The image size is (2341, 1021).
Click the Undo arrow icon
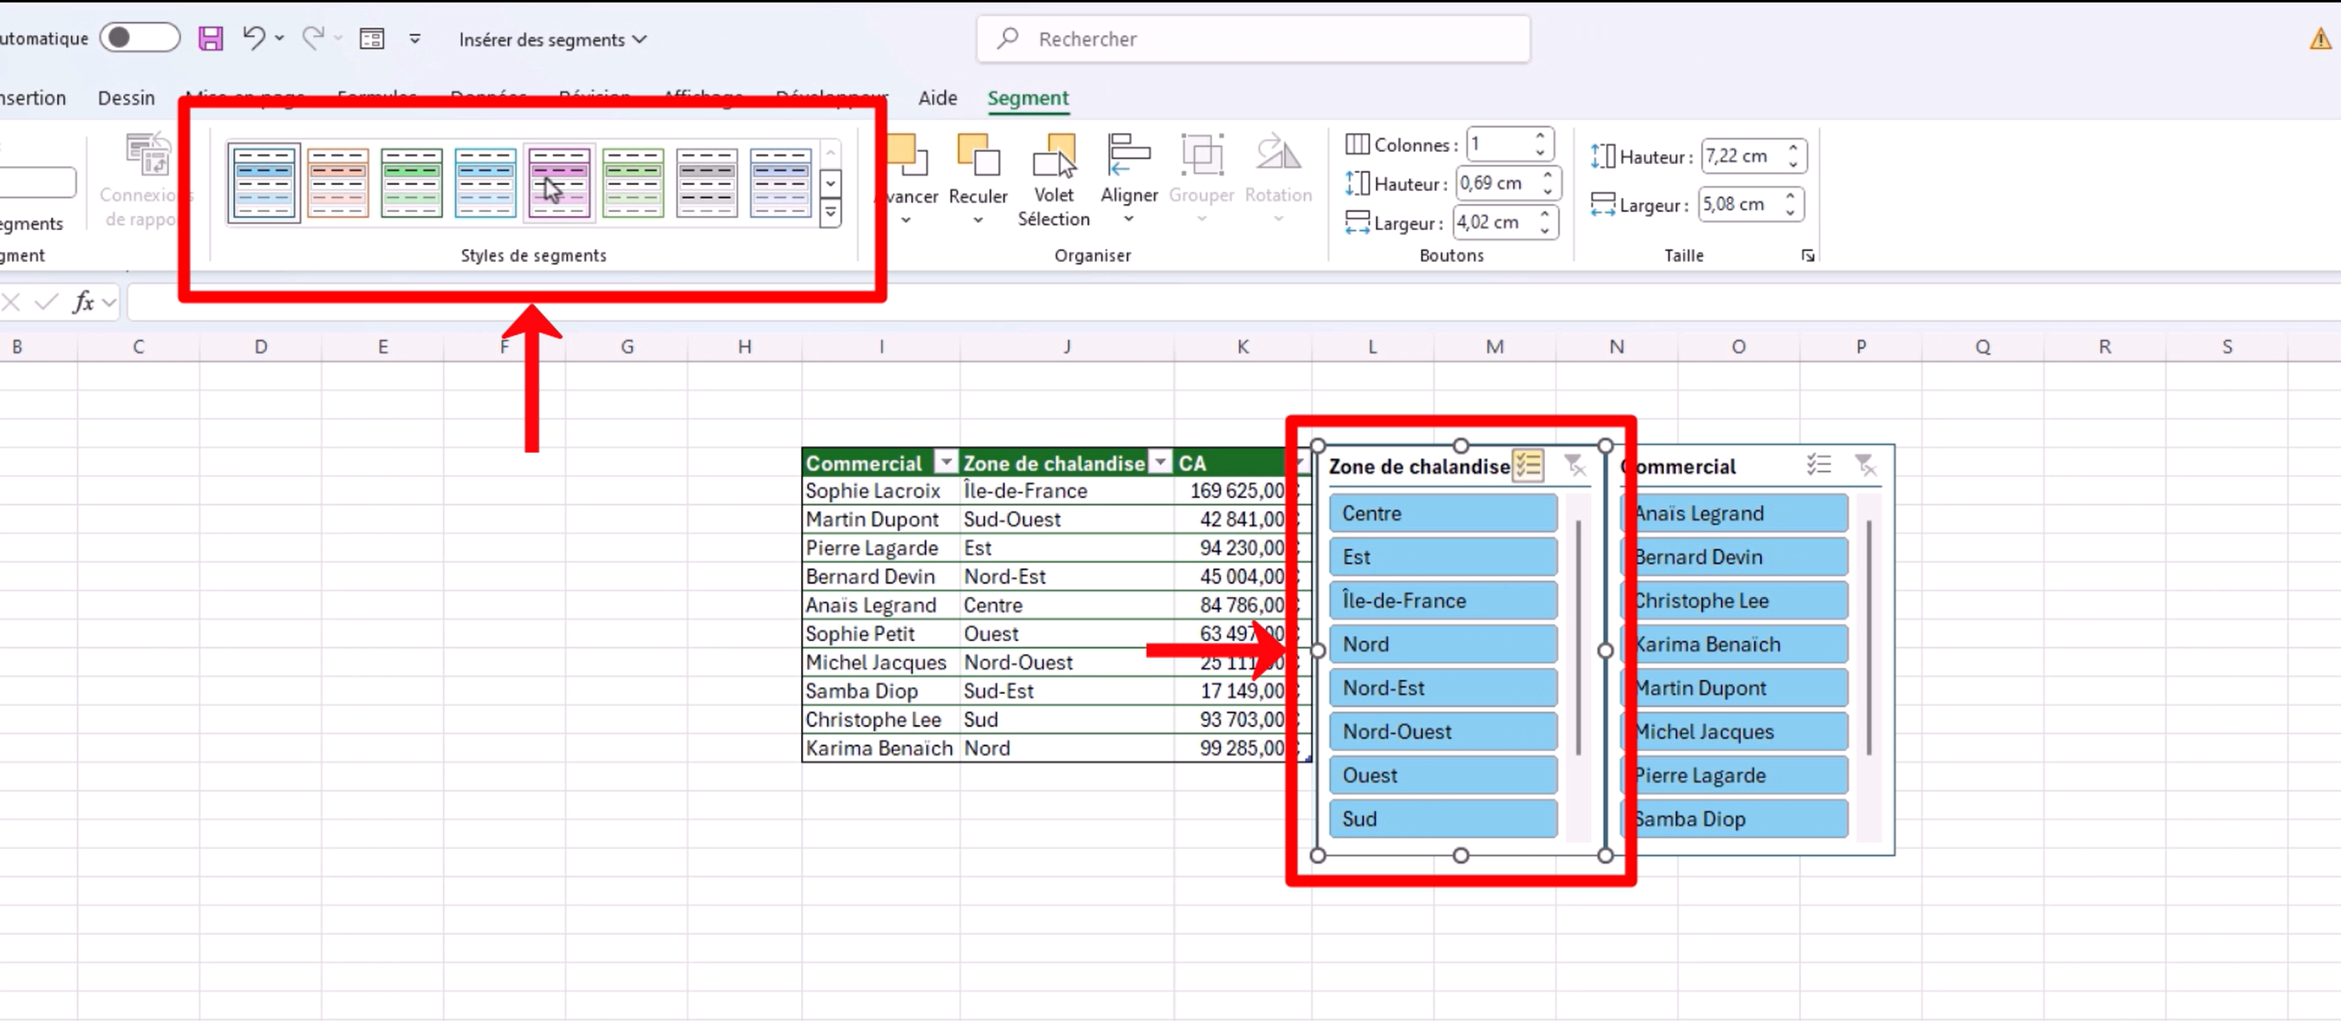coord(254,38)
